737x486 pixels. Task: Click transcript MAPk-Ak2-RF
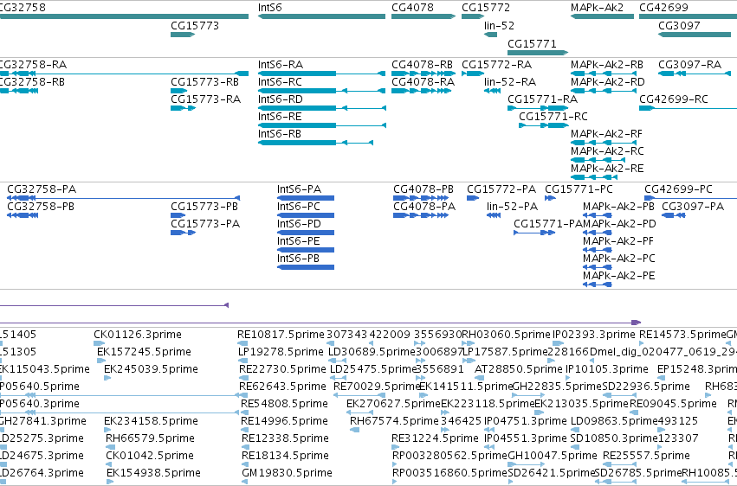point(604,143)
